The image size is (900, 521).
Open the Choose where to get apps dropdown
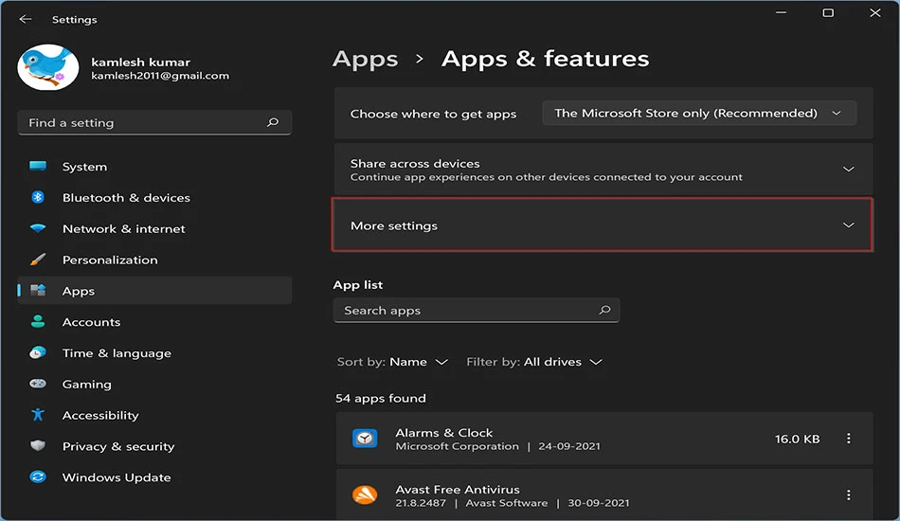coord(699,113)
